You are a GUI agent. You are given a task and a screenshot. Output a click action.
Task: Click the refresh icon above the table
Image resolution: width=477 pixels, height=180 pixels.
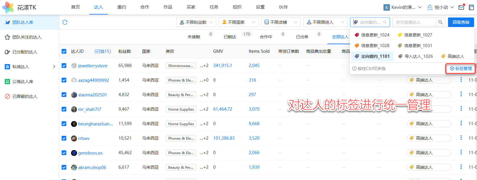[x=65, y=22]
